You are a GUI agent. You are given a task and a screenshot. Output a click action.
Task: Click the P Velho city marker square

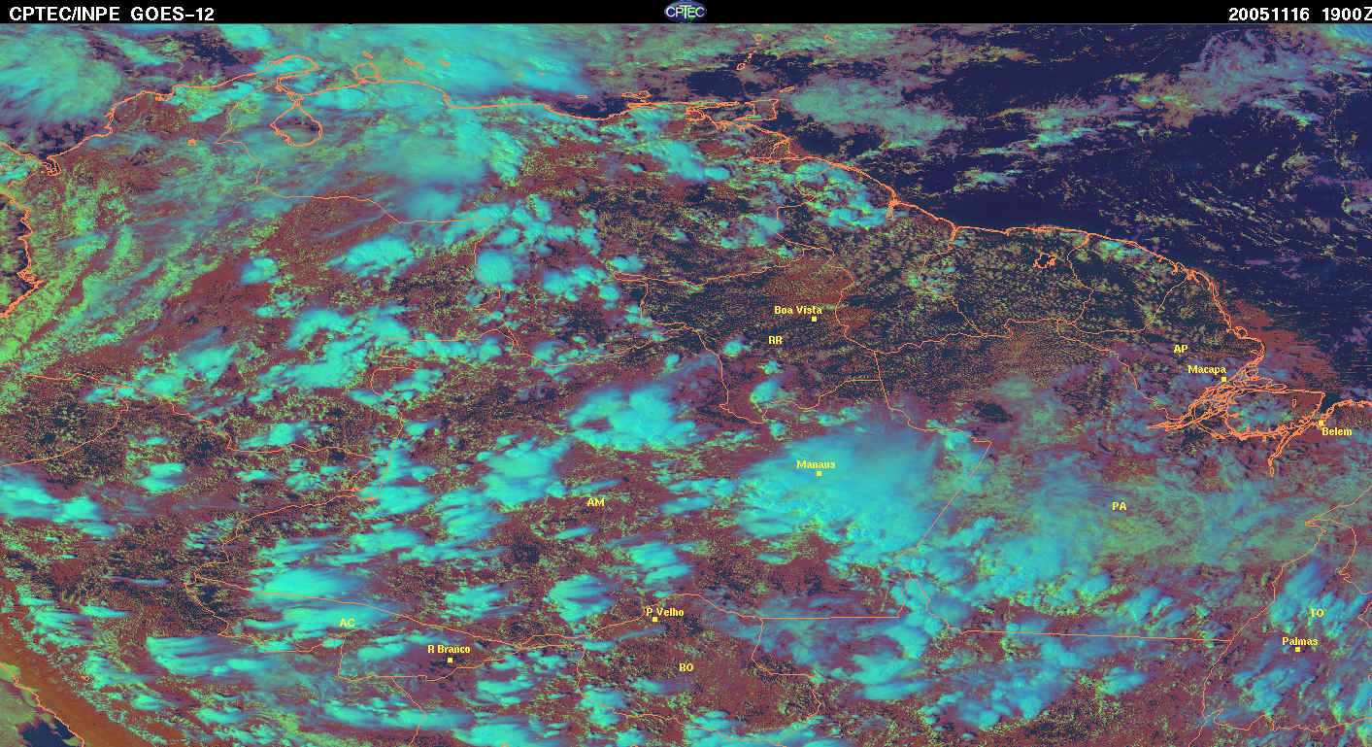point(655,620)
